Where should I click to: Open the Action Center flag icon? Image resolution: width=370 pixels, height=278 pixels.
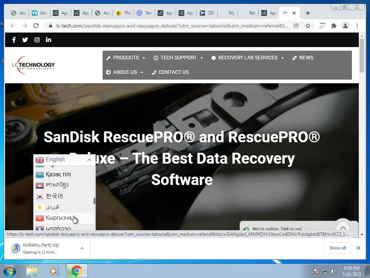pos(316,271)
